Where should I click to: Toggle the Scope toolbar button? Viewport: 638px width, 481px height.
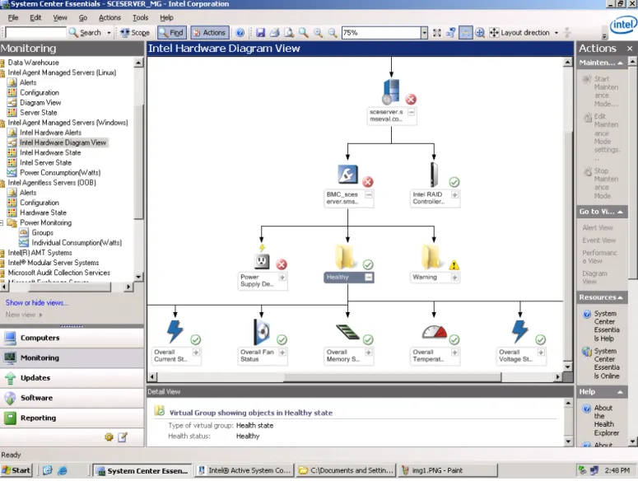[136, 33]
